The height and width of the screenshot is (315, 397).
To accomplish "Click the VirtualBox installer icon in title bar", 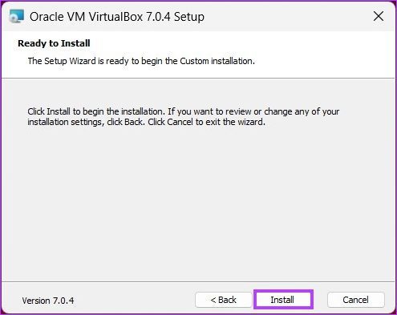I will click(x=16, y=16).
